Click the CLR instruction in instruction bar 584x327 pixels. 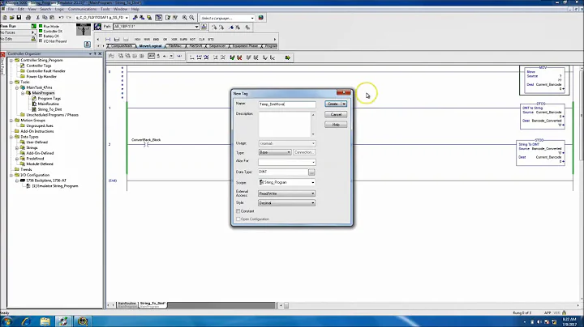pos(201,39)
